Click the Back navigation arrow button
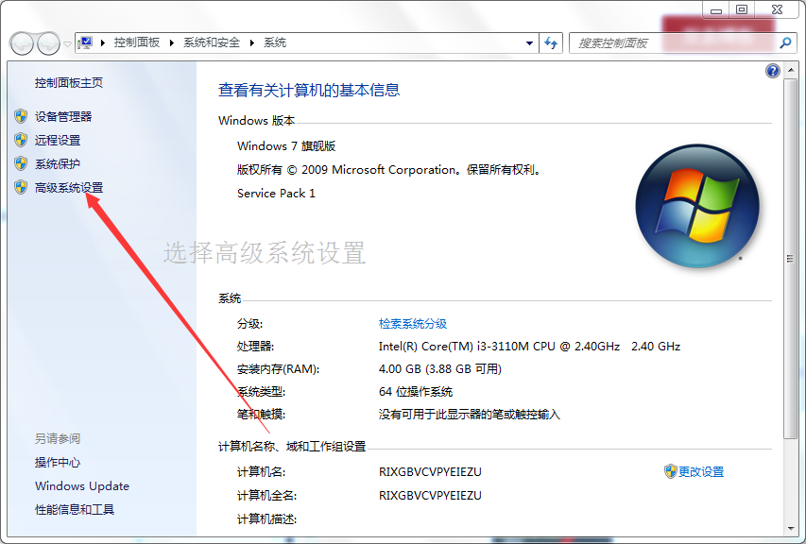Viewport: 806px width, 544px height. 22,43
